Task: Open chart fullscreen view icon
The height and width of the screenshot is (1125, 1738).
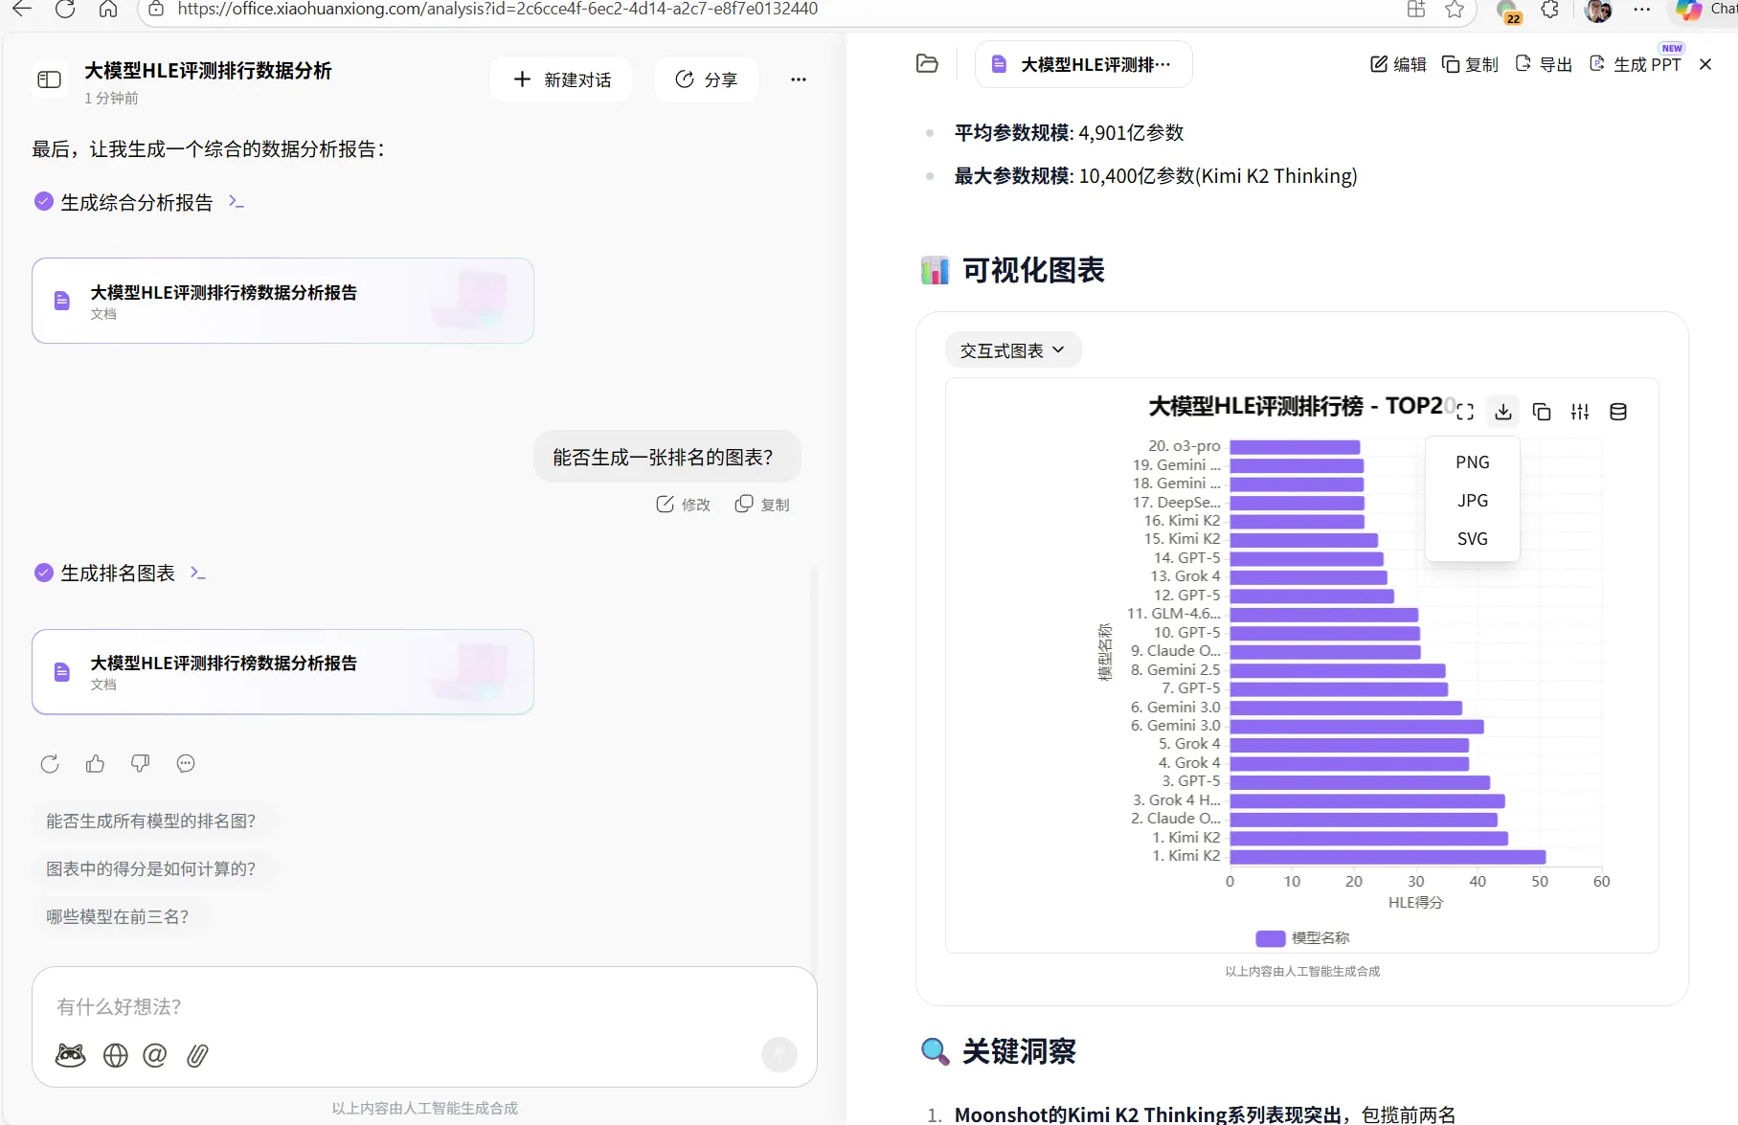Action: (x=1465, y=412)
